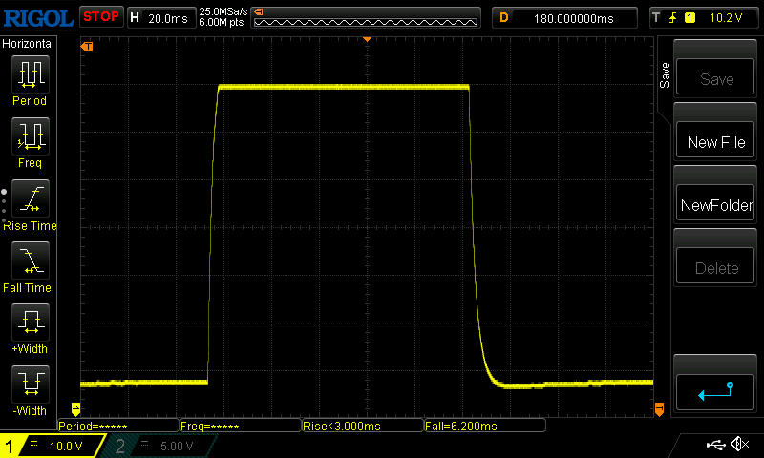Click the USB status icon
The width and height of the screenshot is (764, 458).
pos(716,445)
